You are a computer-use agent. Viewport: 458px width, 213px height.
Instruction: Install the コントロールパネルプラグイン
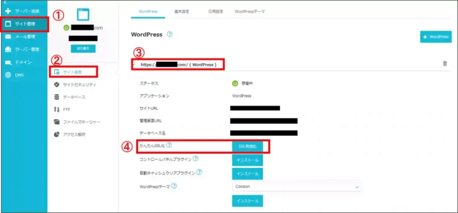247,160
